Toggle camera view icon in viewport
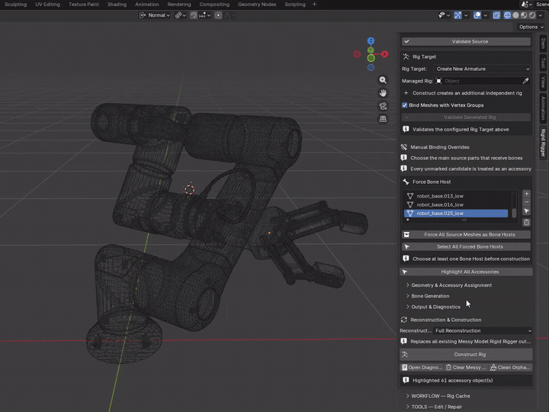549x412 pixels. click(383, 106)
